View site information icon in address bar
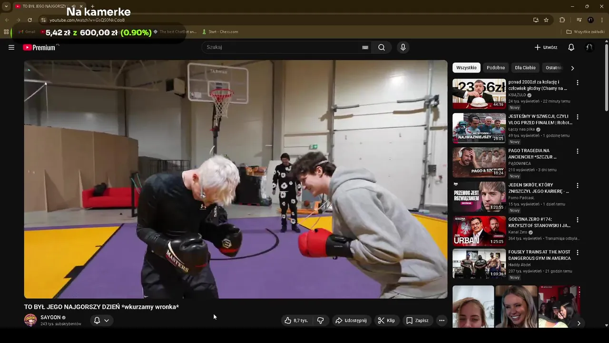 (43, 20)
